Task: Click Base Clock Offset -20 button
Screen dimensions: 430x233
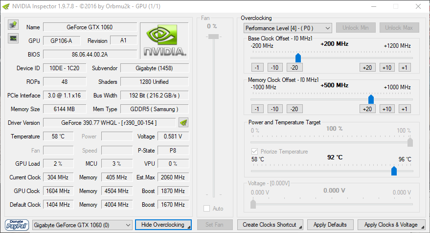Action: click(x=294, y=67)
